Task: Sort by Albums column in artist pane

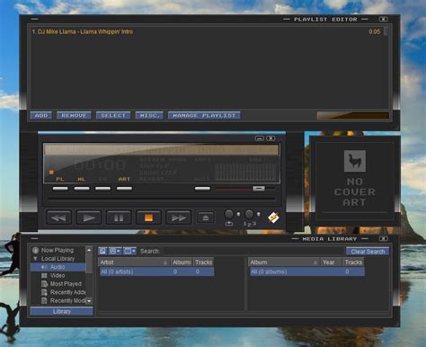Action: click(182, 262)
